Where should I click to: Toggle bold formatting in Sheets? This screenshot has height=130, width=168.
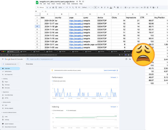[102, 7]
